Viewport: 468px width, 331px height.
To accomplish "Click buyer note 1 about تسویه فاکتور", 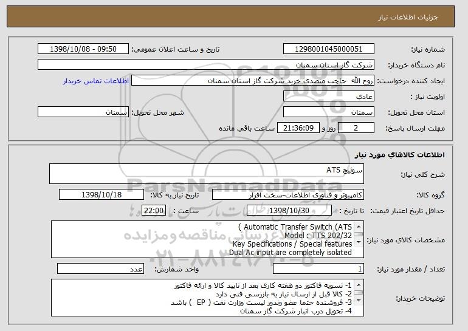I will coord(263,285).
